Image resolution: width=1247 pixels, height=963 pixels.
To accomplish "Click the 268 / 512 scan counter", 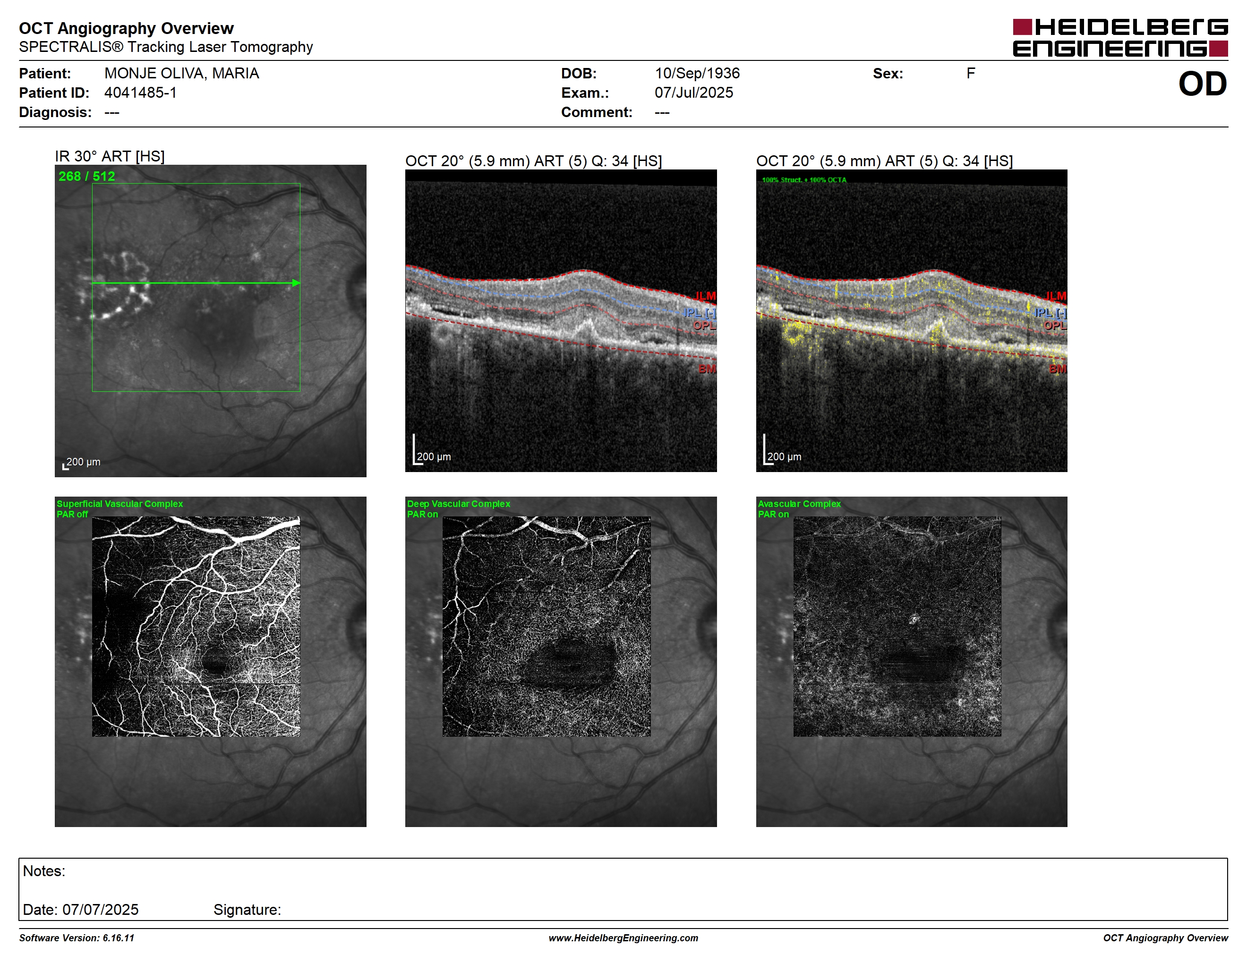I will click(x=87, y=176).
